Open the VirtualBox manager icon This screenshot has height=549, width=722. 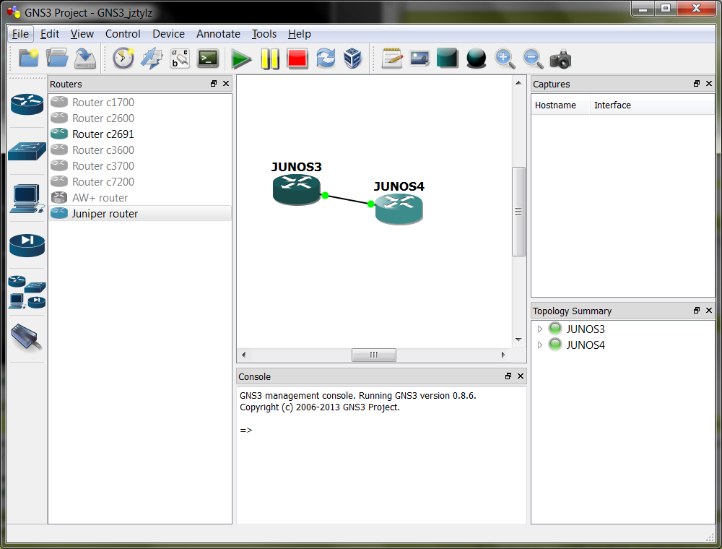click(352, 59)
